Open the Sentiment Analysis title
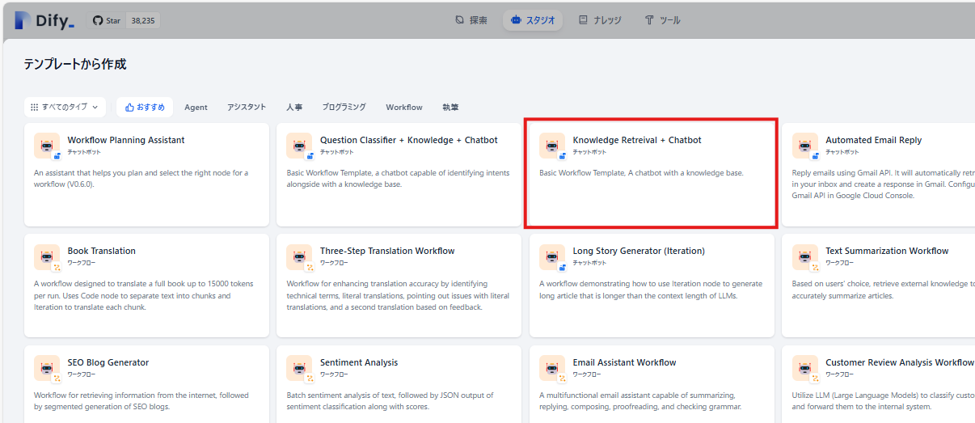Screen dimensions: 975x423 tap(359, 362)
